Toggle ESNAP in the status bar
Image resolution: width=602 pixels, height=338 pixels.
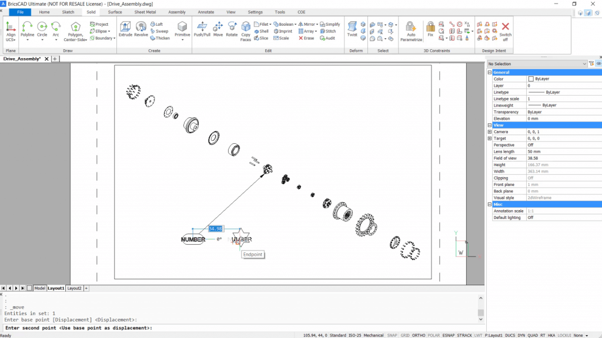(x=449, y=335)
